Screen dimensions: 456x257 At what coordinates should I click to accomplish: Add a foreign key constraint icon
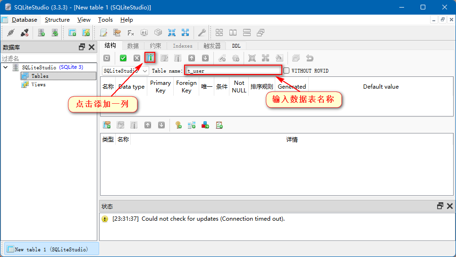pyautogui.click(x=192, y=125)
